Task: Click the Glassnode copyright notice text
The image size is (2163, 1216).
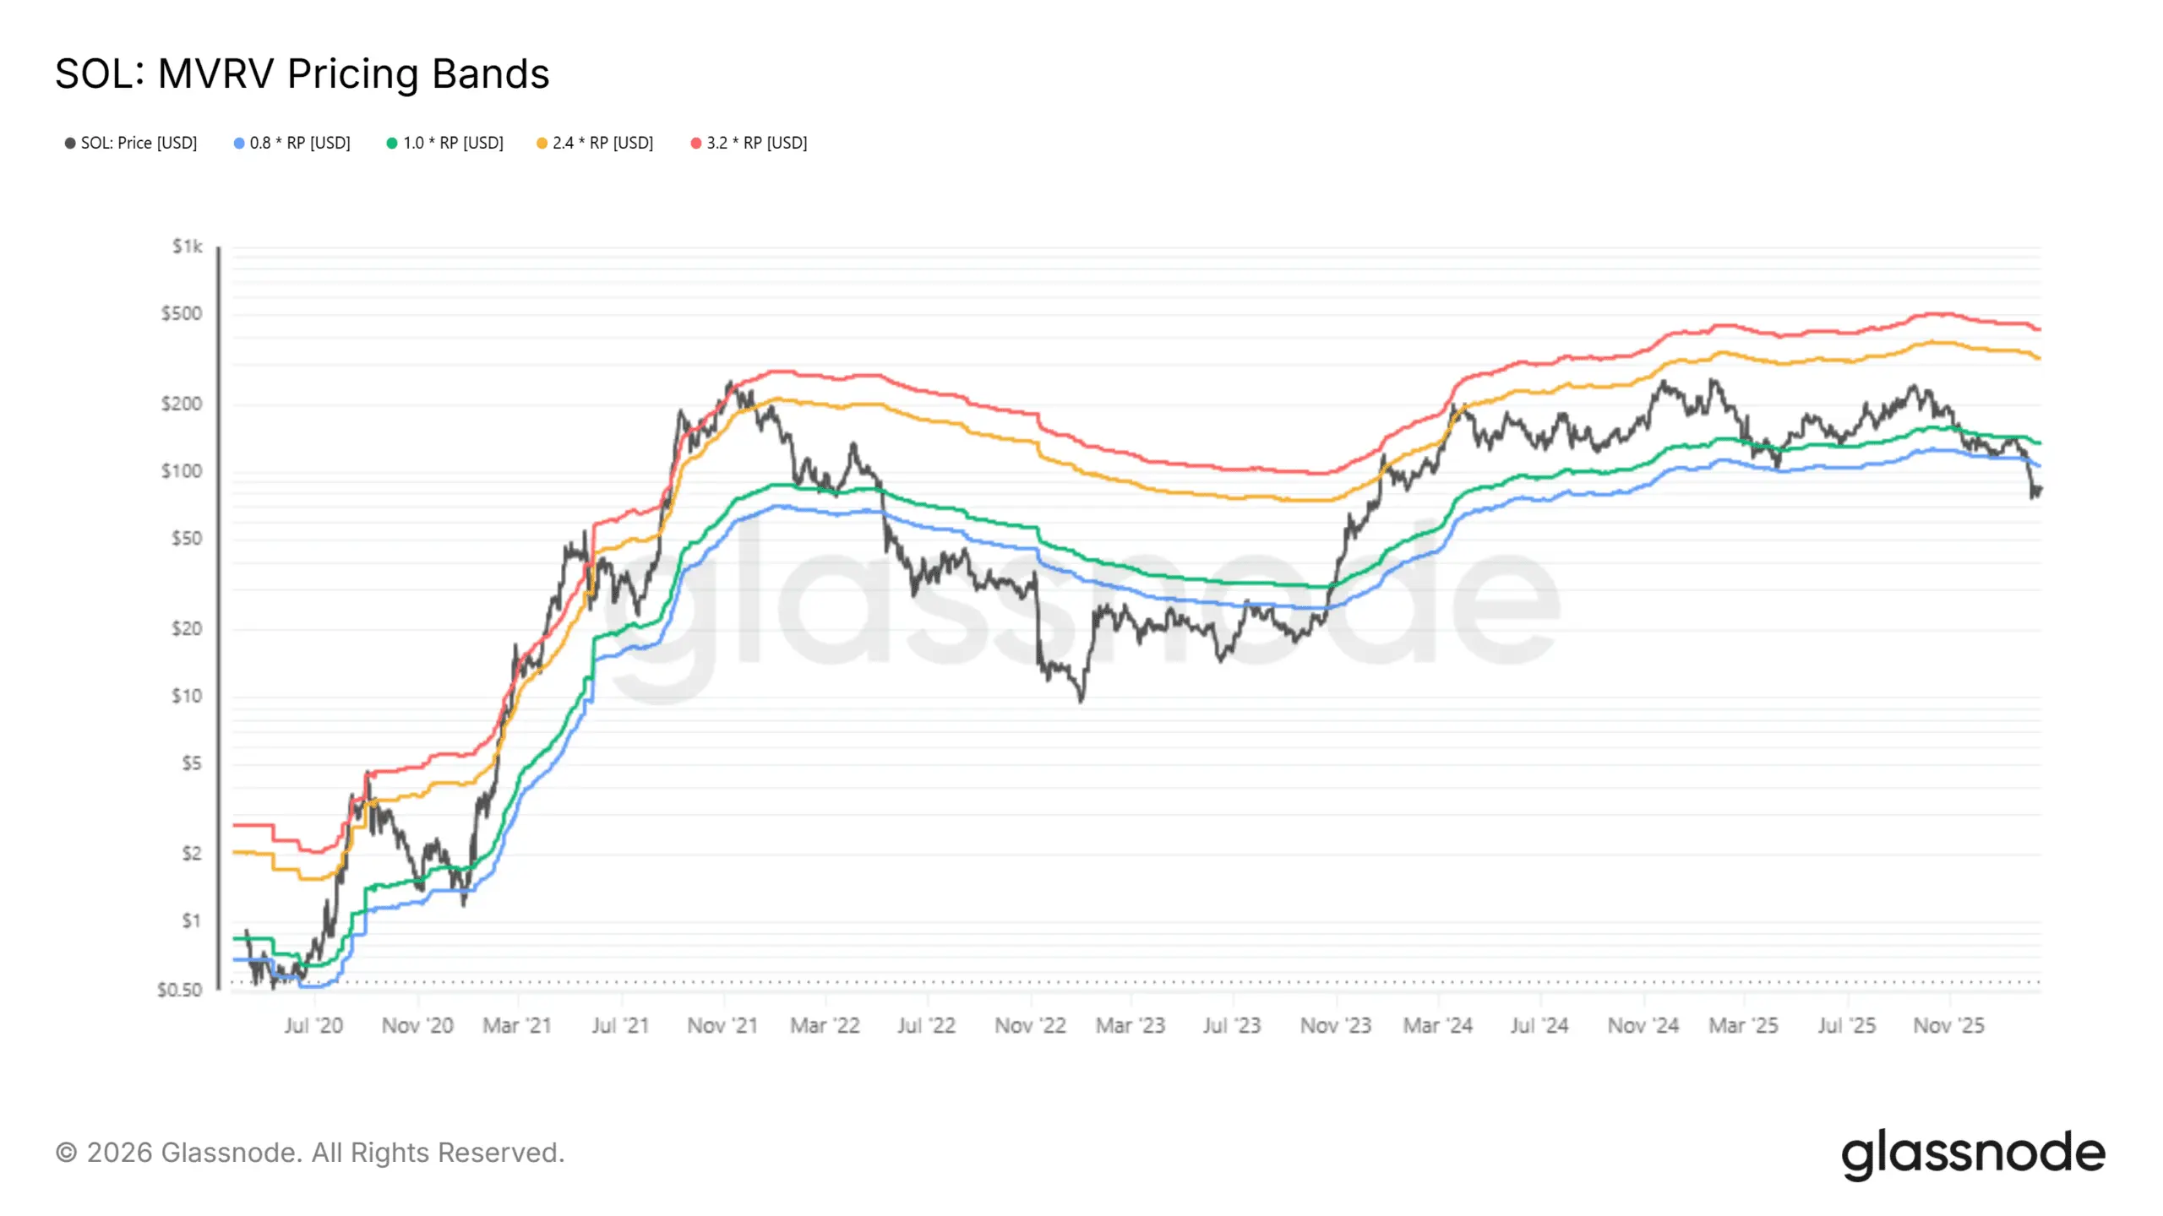Action: [310, 1153]
